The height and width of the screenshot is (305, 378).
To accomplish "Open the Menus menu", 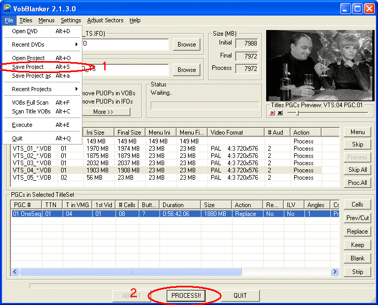I will click(46, 20).
